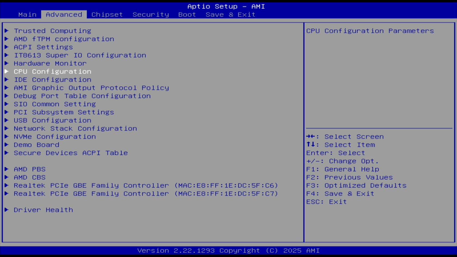Click arrow beside AMD fTPM configuration
Screen dimensions: 457x257
(x=7, y=39)
